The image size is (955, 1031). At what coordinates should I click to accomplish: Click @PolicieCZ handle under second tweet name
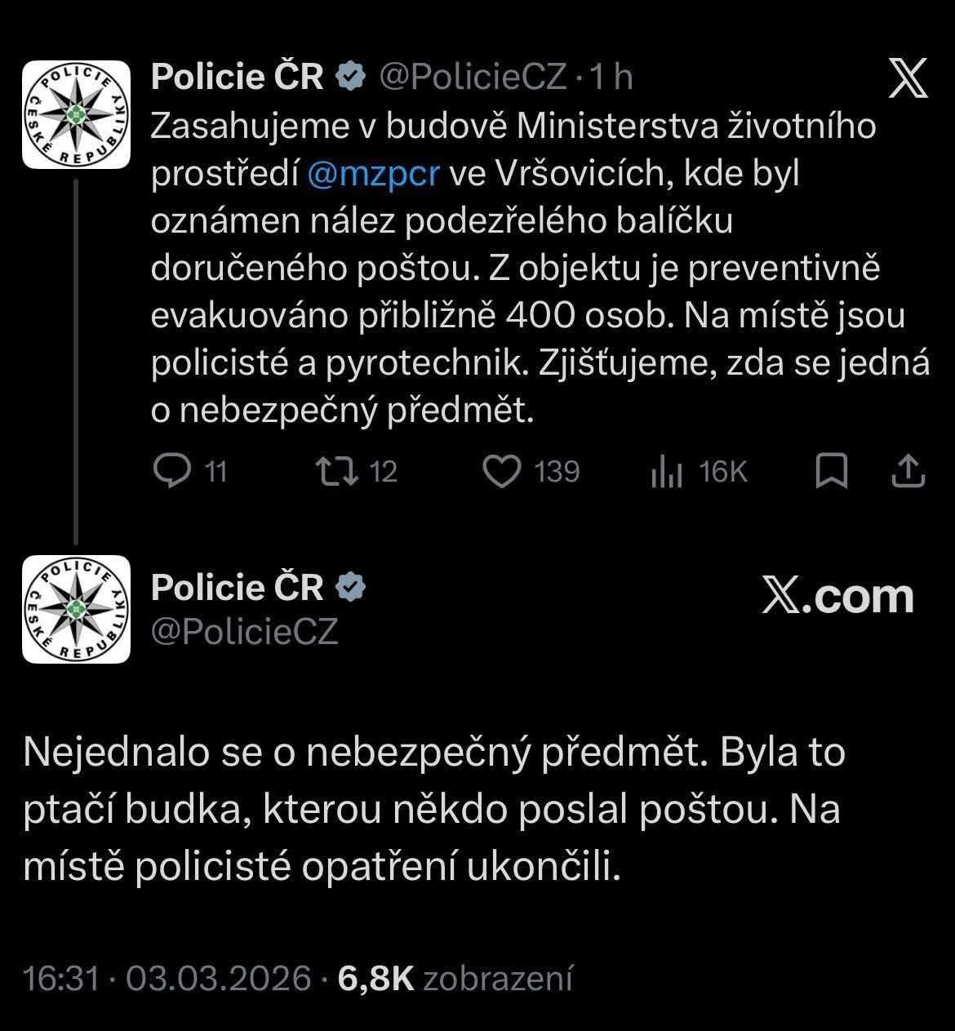tap(245, 631)
